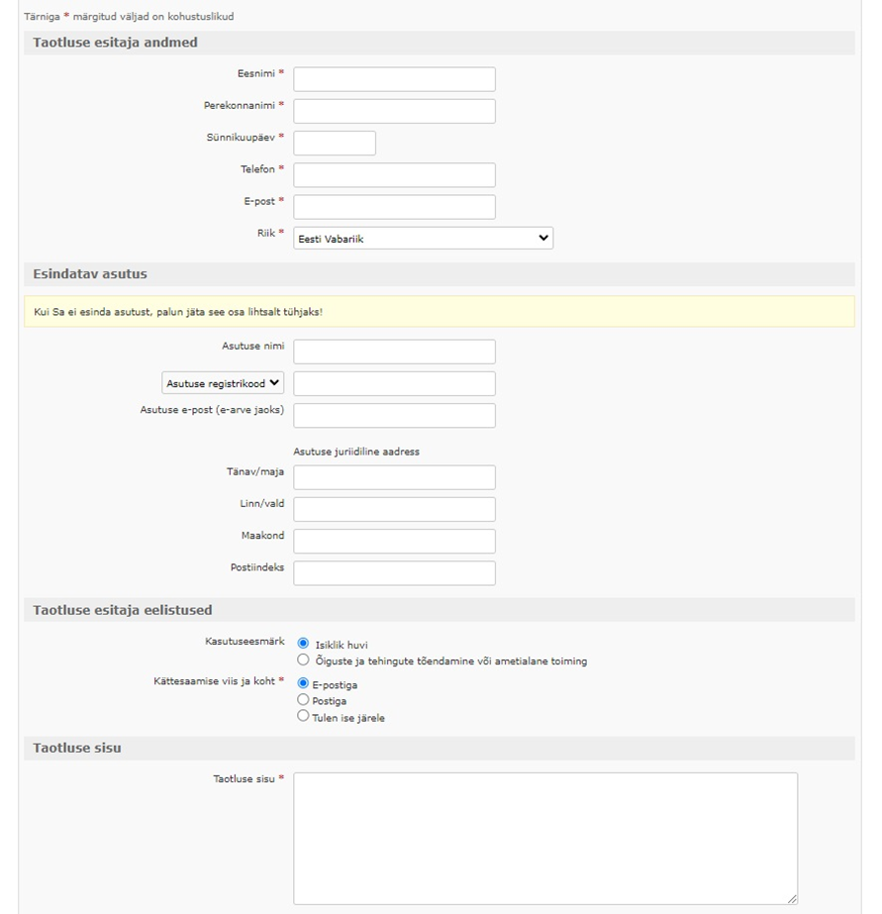The width and height of the screenshot is (882, 914).
Task: Select Tulen ise järele radio button
Action: pyautogui.click(x=304, y=717)
